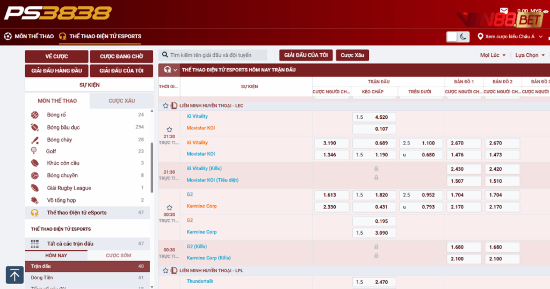
Task: Open the iG Vitality (Kills) link
Action: 204,168
